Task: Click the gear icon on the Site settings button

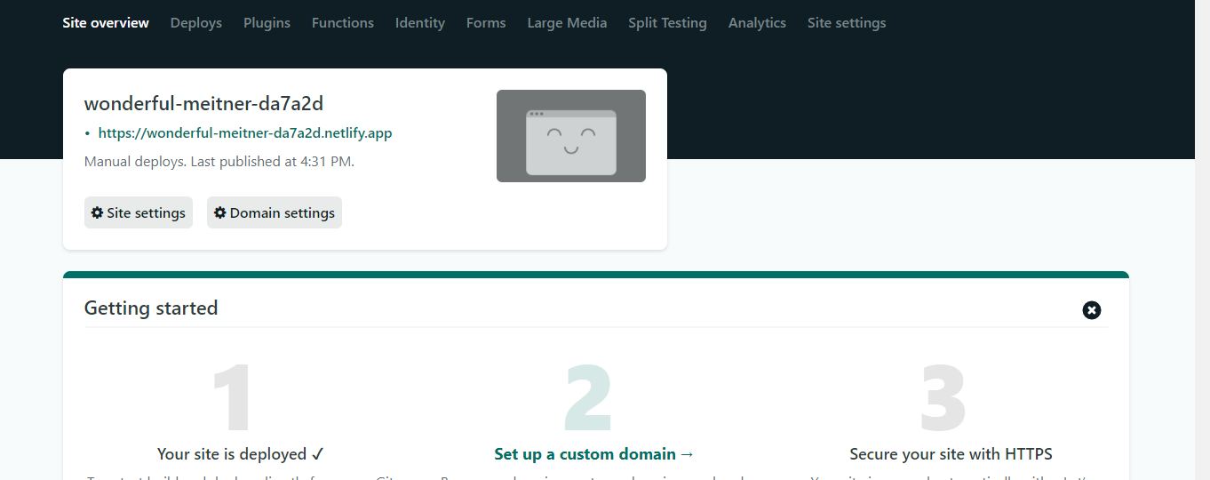Action: 97,213
